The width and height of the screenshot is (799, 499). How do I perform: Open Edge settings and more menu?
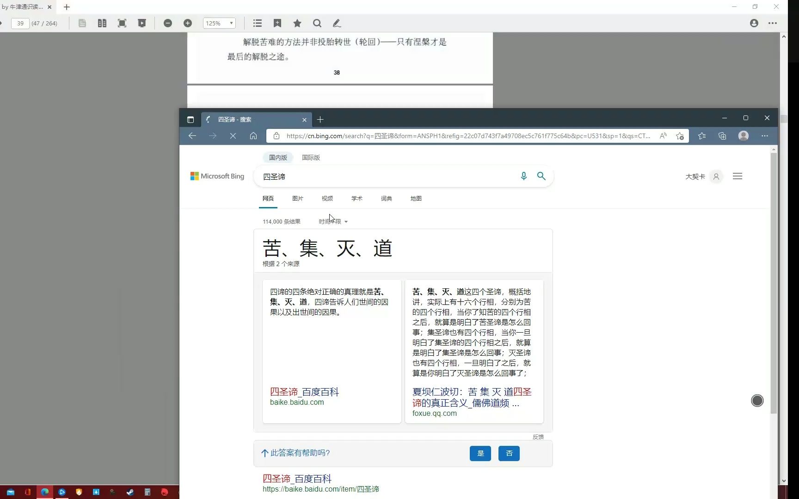765,136
